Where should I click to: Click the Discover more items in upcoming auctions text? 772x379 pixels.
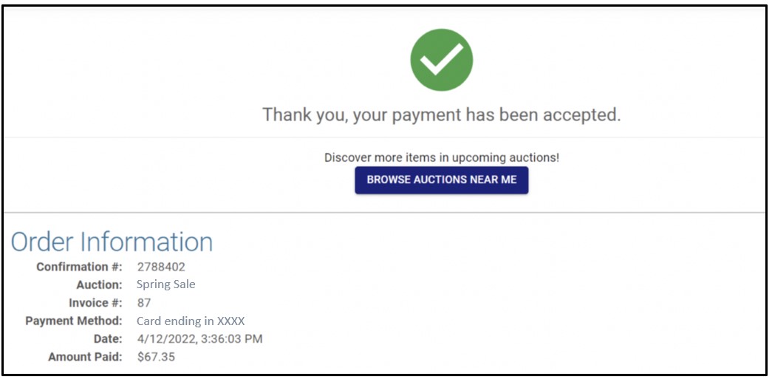[x=442, y=158]
